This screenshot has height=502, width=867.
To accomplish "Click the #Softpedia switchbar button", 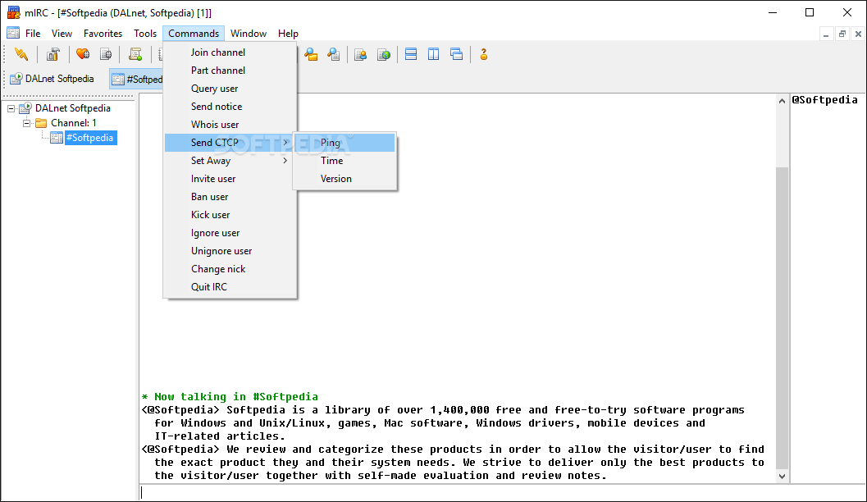I will pyautogui.click(x=137, y=79).
